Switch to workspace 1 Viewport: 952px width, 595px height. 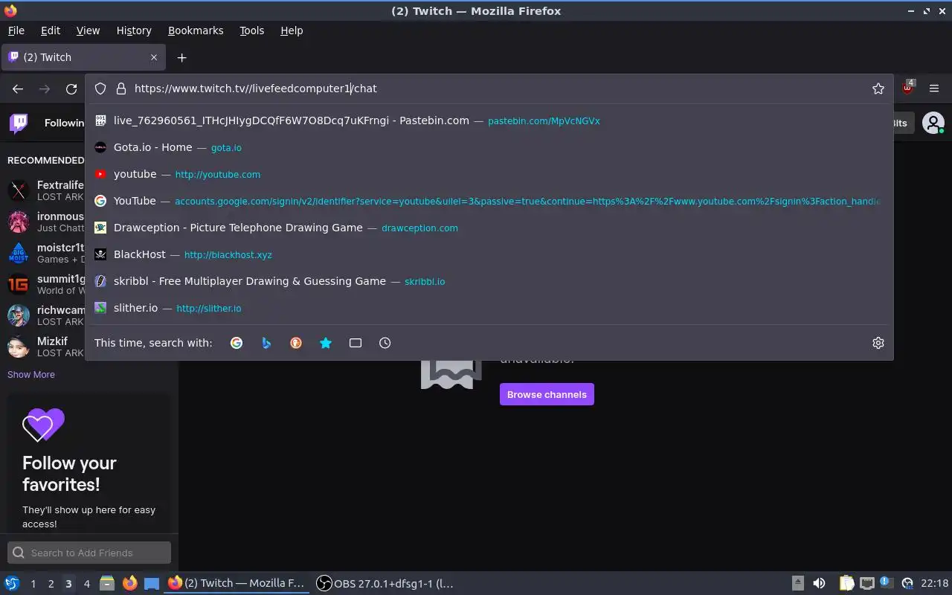coord(33,584)
